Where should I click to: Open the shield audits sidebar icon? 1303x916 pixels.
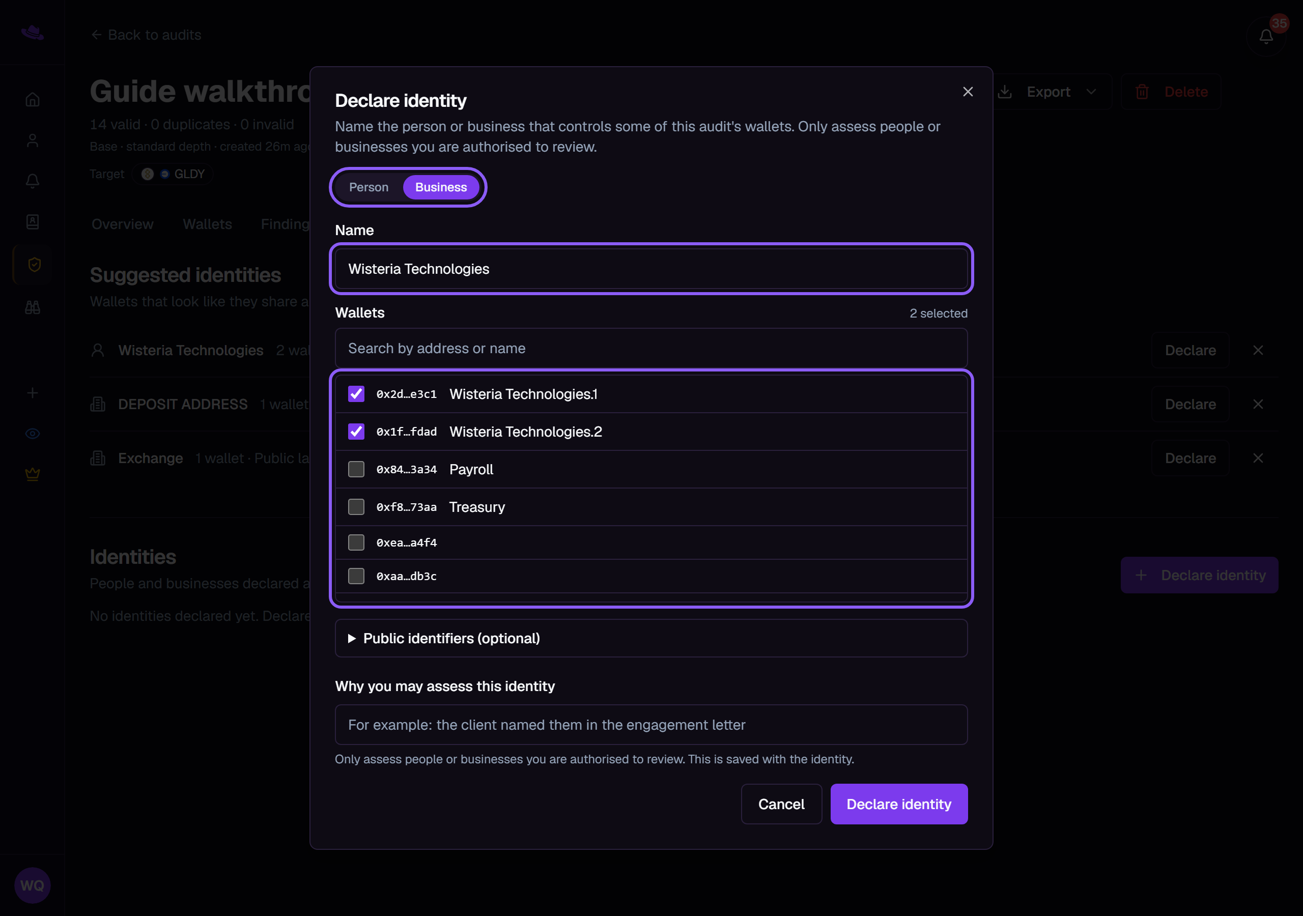(34, 265)
